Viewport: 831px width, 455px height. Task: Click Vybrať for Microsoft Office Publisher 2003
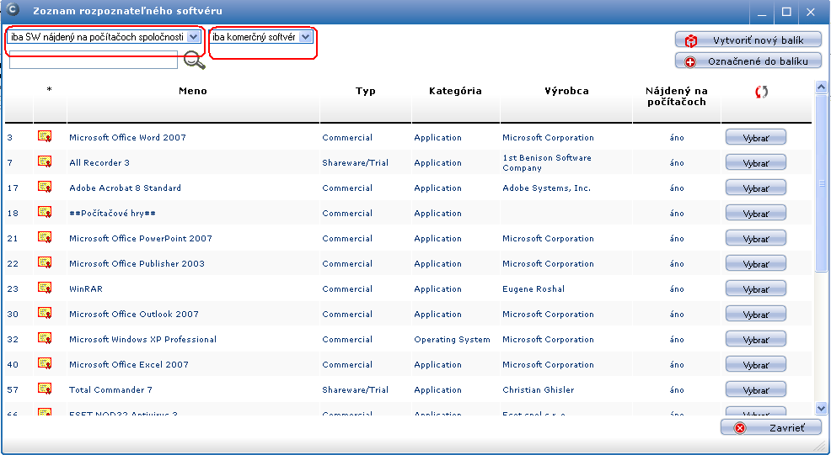point(756,263)
